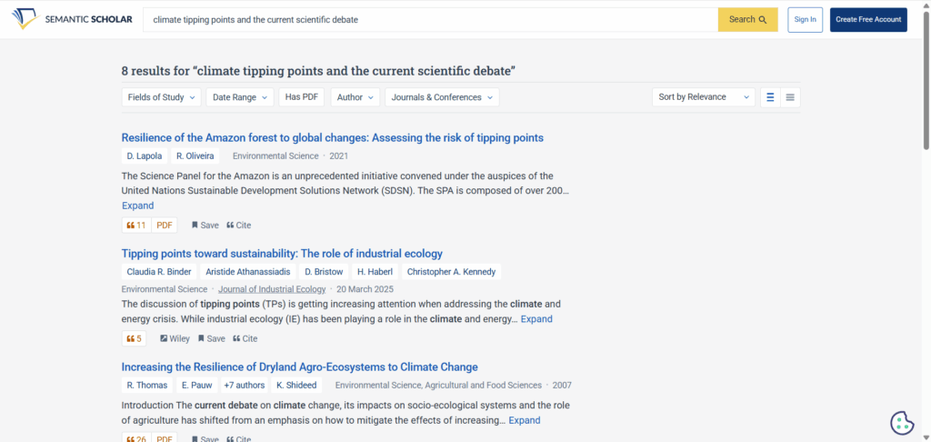Open Wiley publisher link for industrial ecology paper
Viewport: 931px width, 442px height.
click(175, 338)
